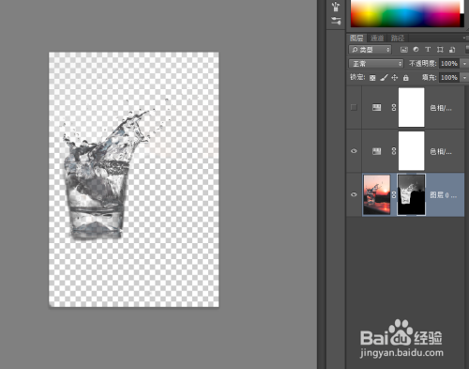Image resolution: width=469 pixels, height=369 pixels.
Task: Click chain link on second adjustment layer
Action: (394, 151)
